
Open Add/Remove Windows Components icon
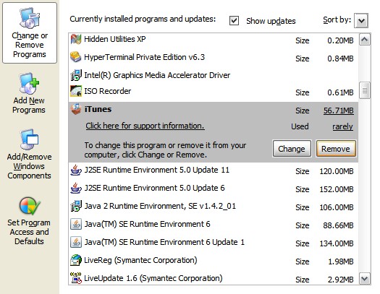pos(29,139)
